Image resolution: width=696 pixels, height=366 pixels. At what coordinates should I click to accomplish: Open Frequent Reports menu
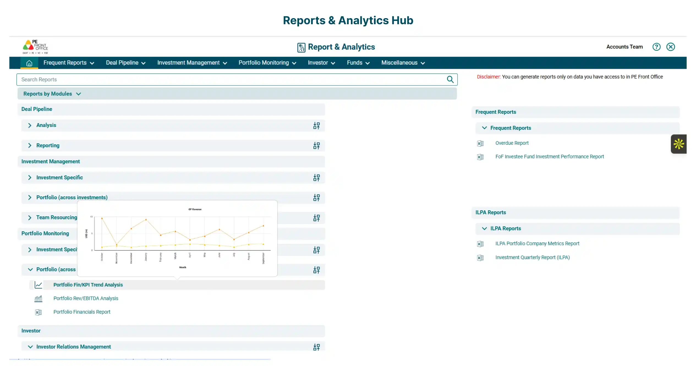[x=69, y=63]
